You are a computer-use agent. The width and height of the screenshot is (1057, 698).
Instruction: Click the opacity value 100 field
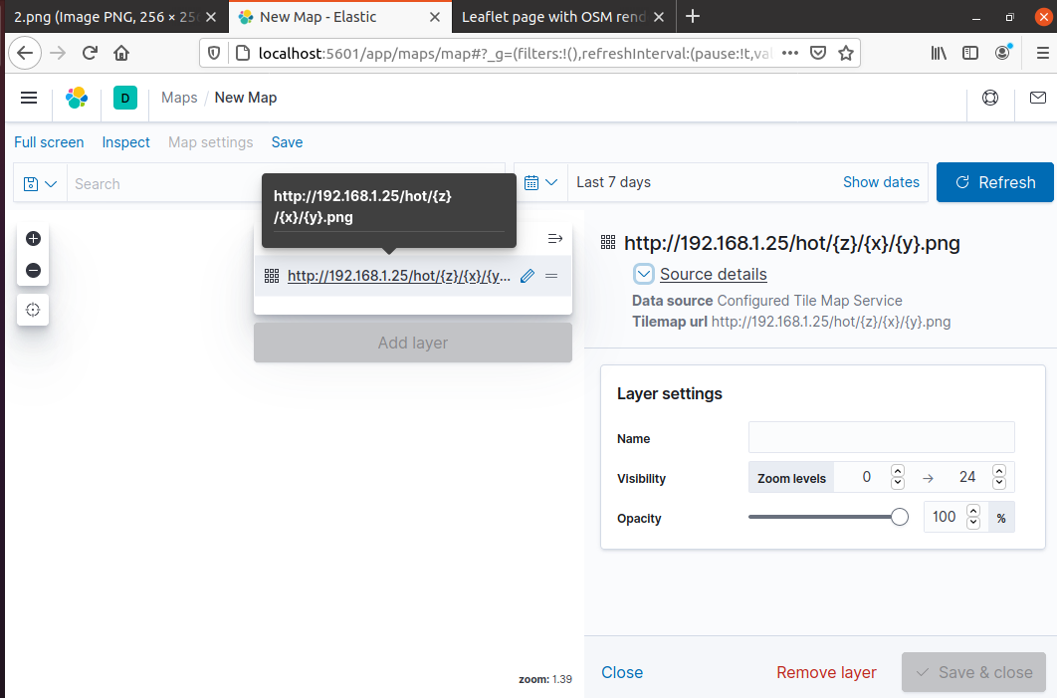click(944, 517)
